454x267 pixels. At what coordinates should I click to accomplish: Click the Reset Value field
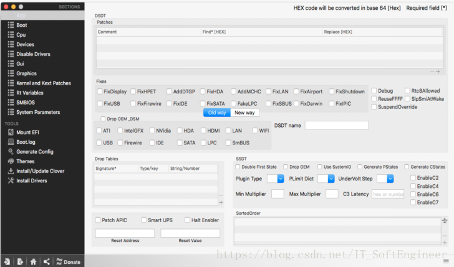pos(190,233)
